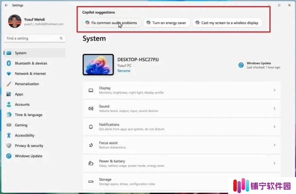Click Privacy & security sidebar label
296x194 pixels.
tap(29, 146)
